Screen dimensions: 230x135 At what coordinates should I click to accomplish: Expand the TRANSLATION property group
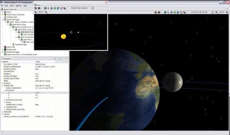[x=5, y=107]
